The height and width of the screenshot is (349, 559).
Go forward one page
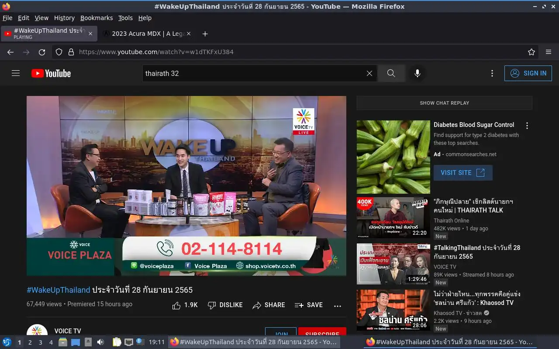pos(26,52)
